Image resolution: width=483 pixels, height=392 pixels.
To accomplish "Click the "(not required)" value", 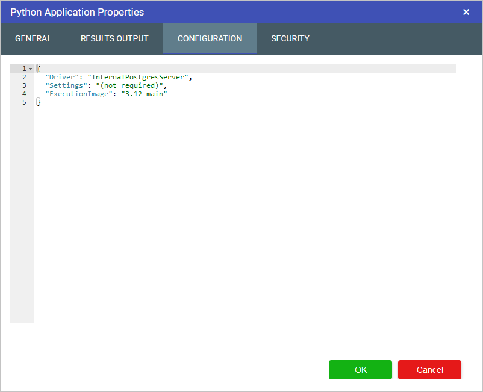I will 131,85.
